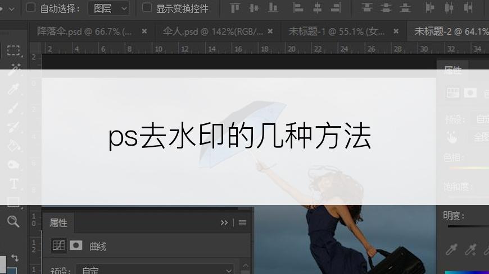
Task: Click the align right edges icon
Action: tap(336, 8)
